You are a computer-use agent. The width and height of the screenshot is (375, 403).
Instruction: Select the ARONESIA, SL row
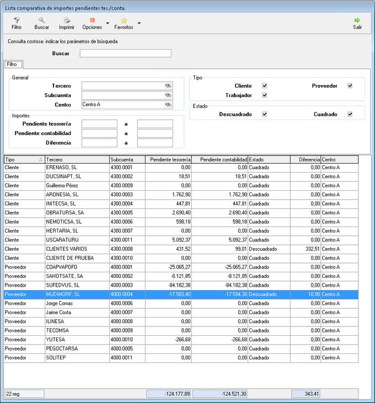tap(181, 195)
